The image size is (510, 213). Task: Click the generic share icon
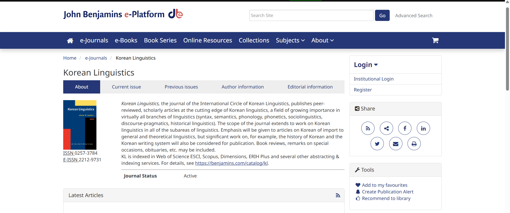(386, 128)
